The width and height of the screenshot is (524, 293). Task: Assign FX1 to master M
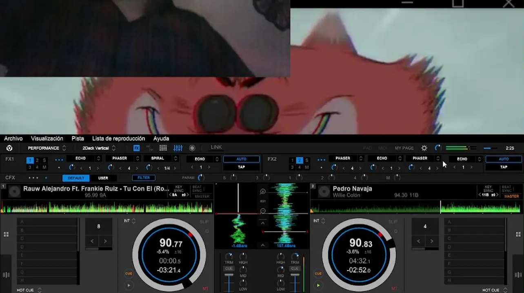click(x=44, y=167)
